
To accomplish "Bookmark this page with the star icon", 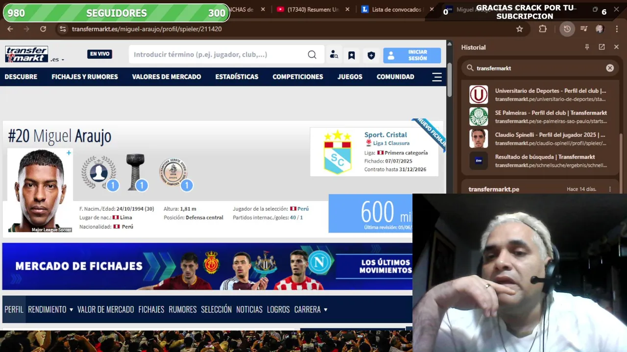I will (520, 29).
